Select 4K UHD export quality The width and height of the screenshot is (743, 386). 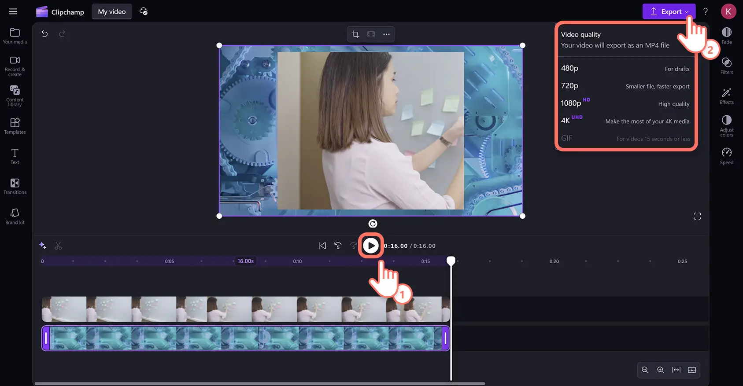625,121
